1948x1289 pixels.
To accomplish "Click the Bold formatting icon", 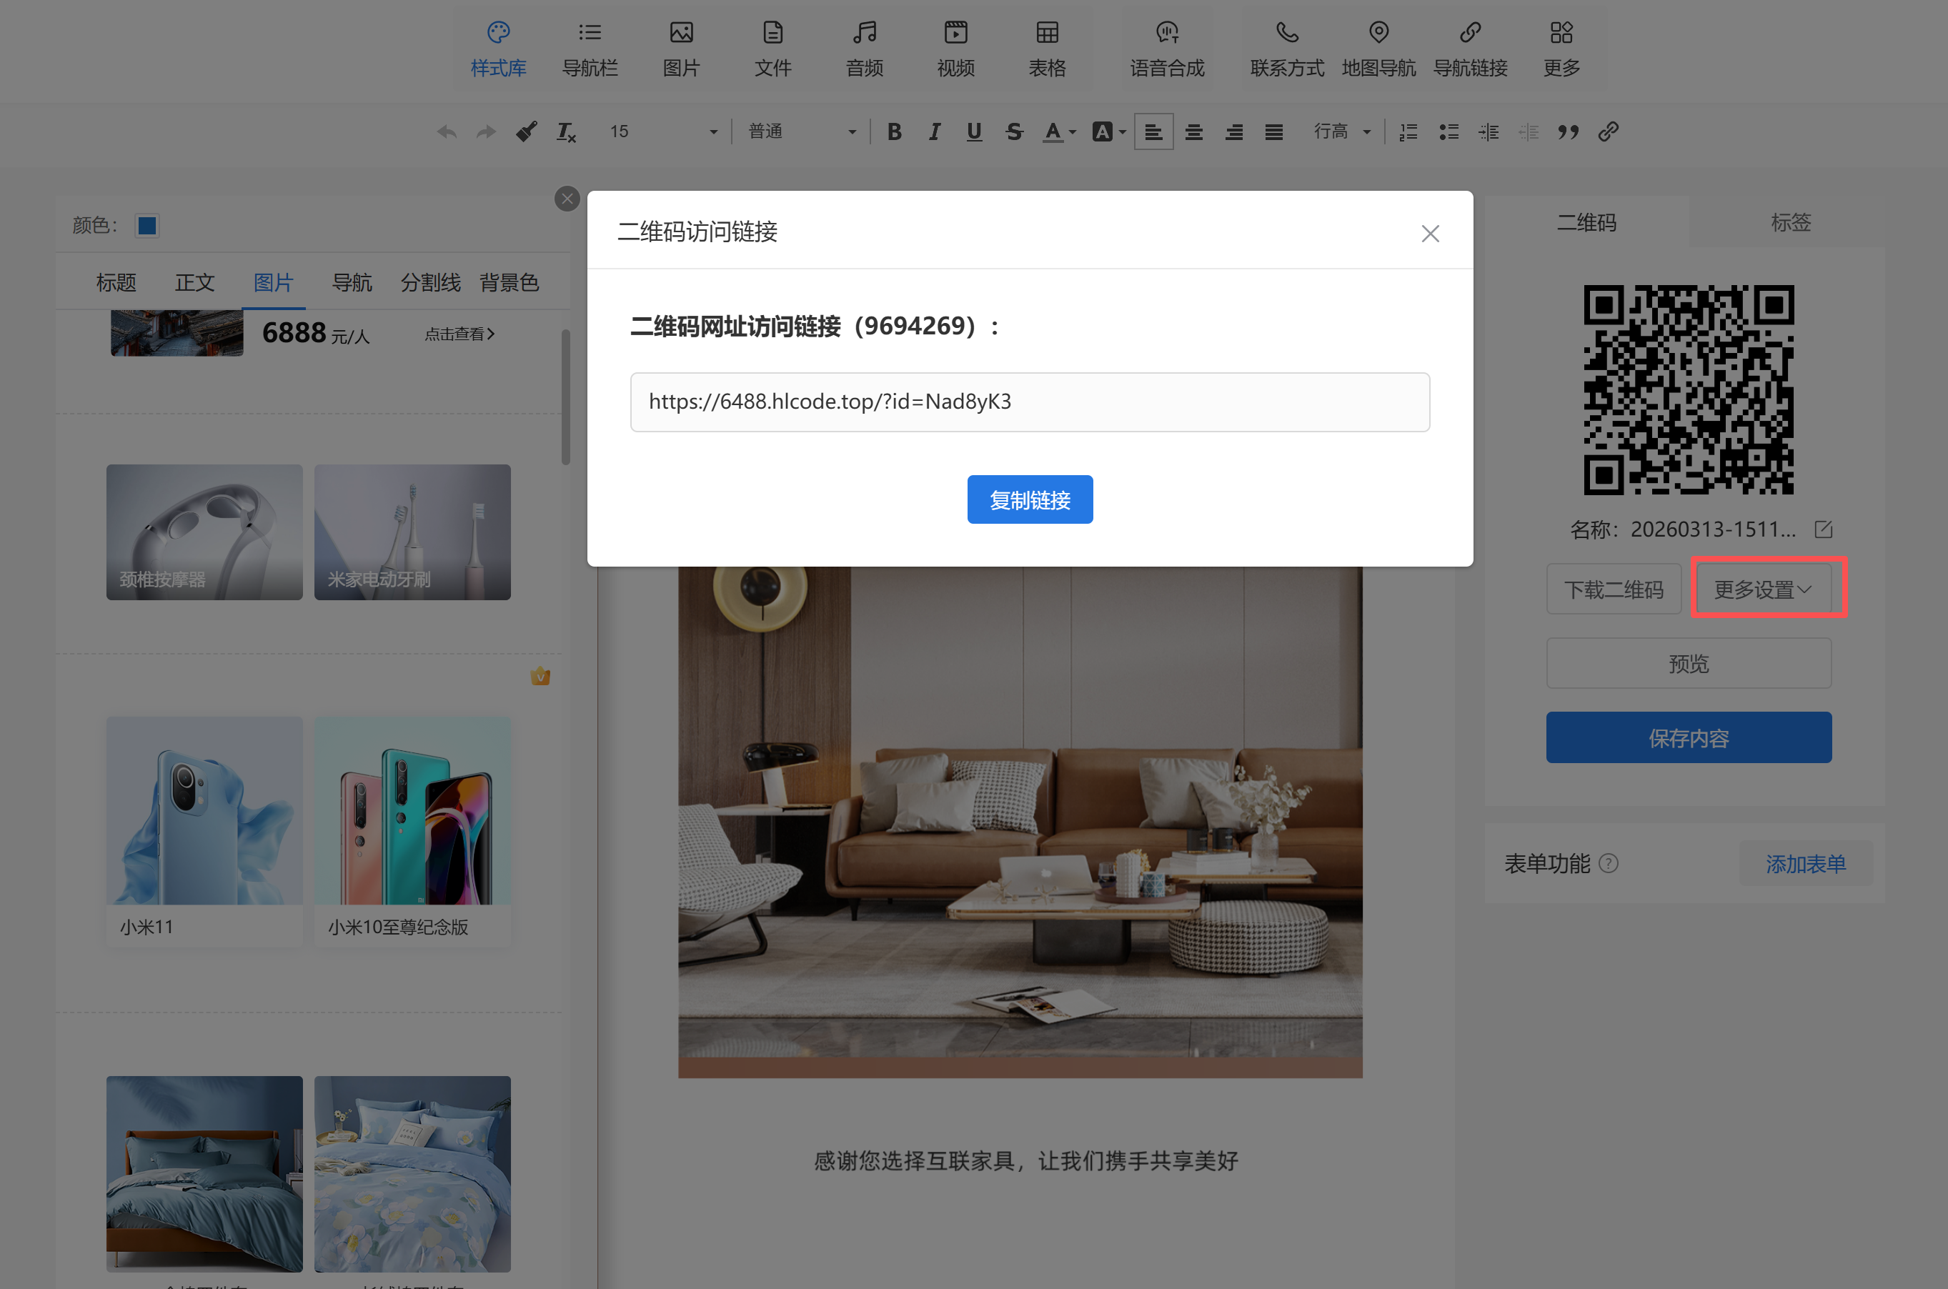I will [x=894, y=131].
